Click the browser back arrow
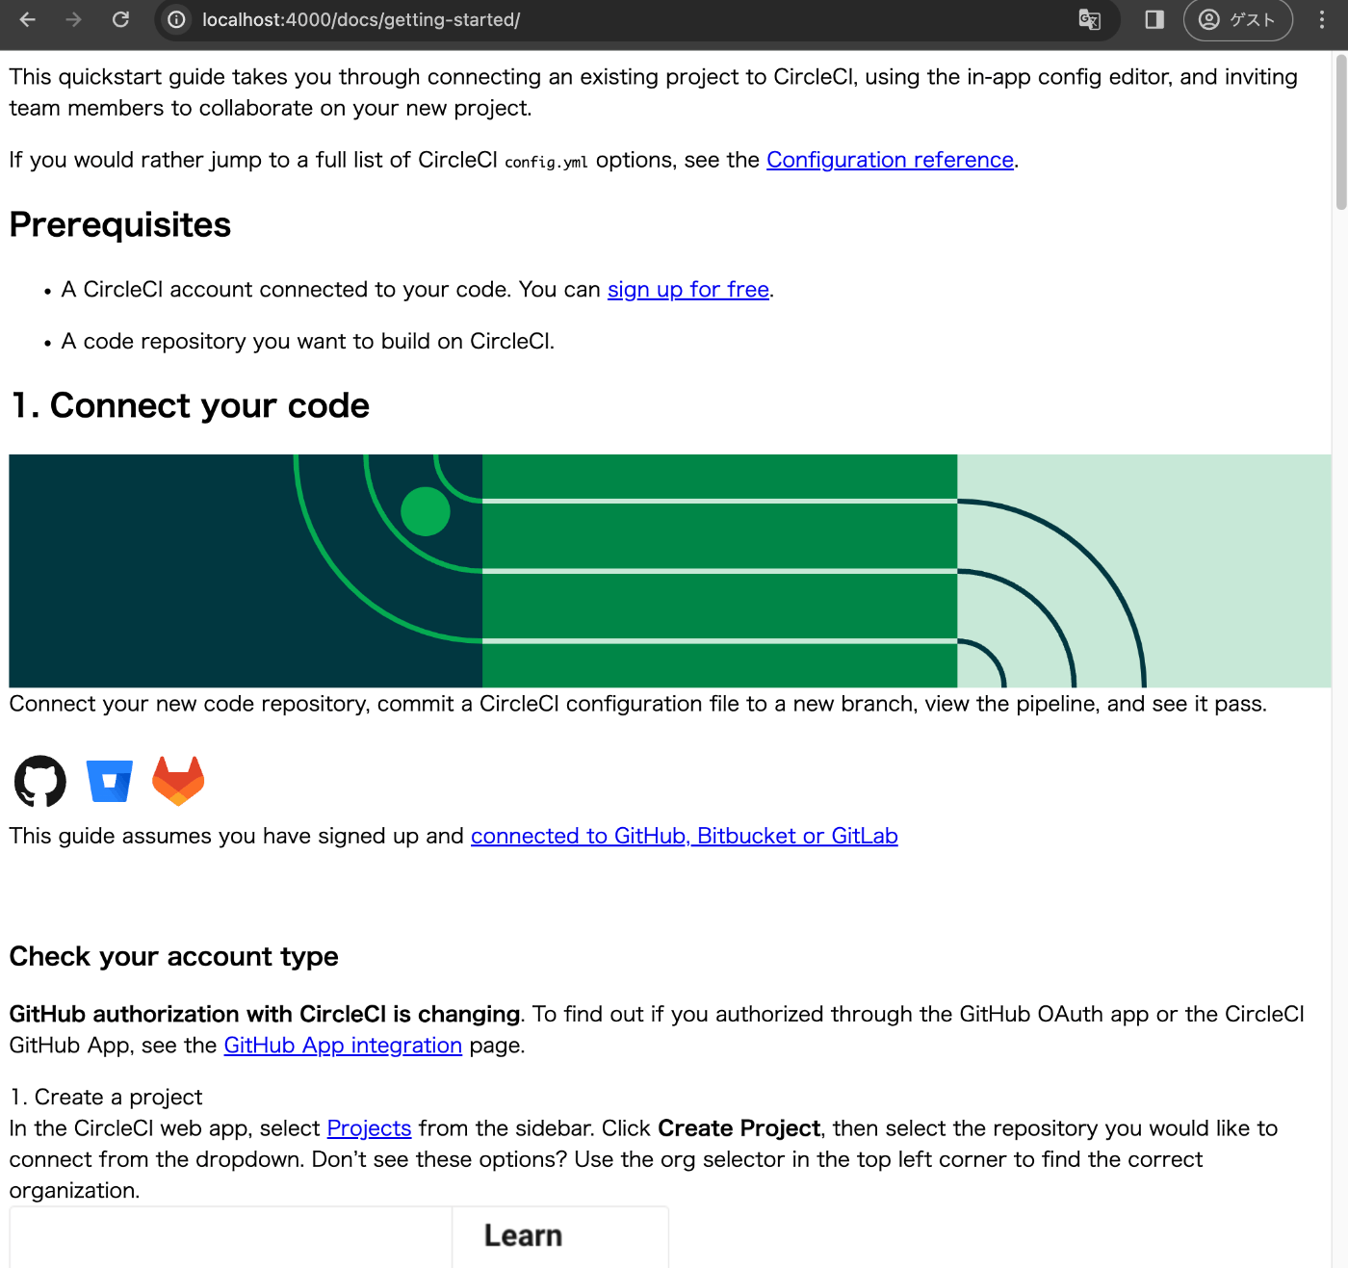1348x1268 pixels. click(x=27, y=19)
